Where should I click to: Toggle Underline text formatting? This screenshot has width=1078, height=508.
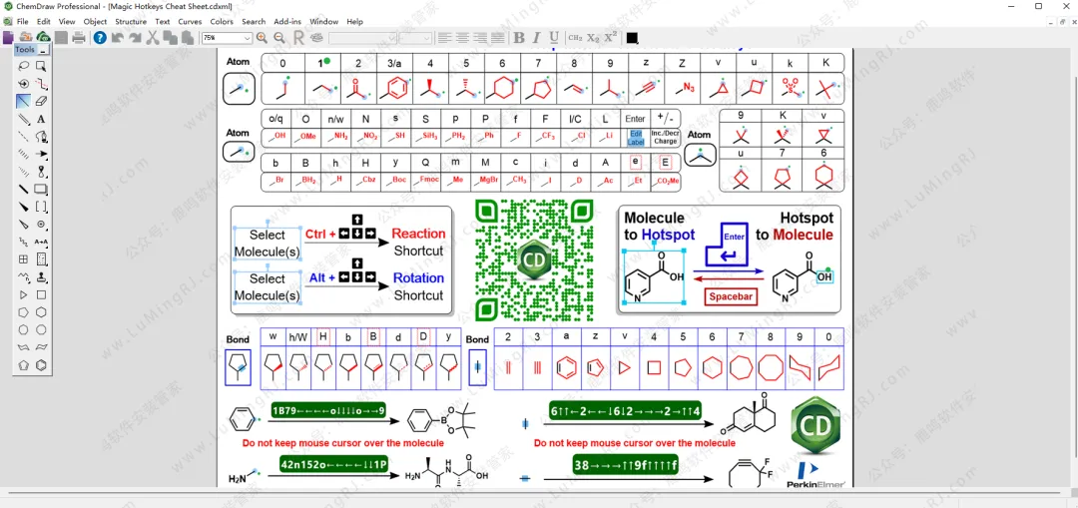pos(554,38)
